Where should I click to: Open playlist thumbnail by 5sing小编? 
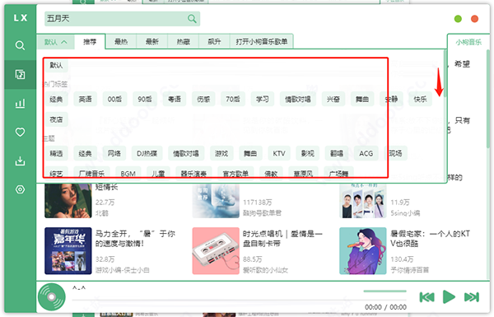[363, 201]
